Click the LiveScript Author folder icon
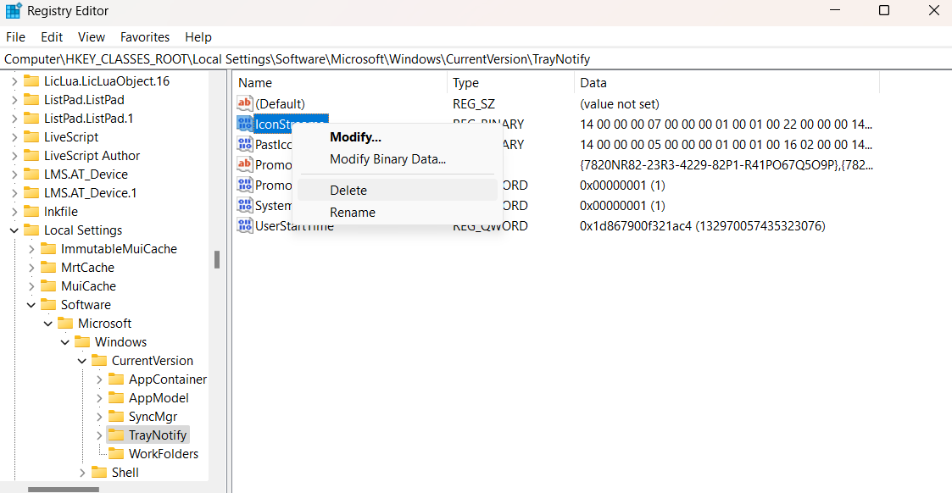Screen dimensions: 952x493 (31, 155)
